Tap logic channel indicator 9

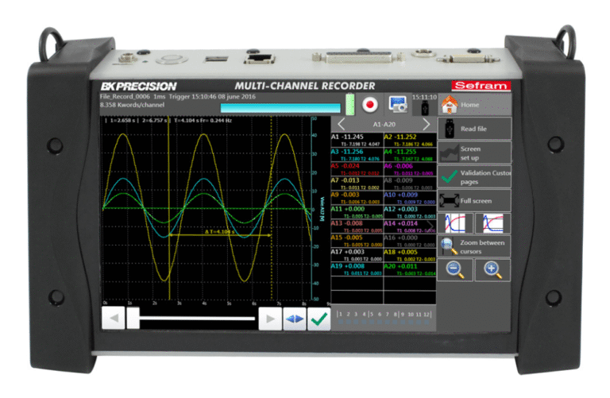tap(403, 317)
